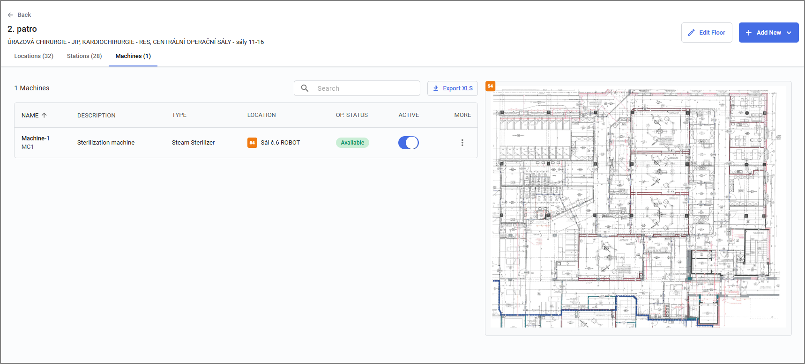Click the magnifier icon in search box
Image resolution: width=805 pixels, height=364 pixels.
point(305,88)
